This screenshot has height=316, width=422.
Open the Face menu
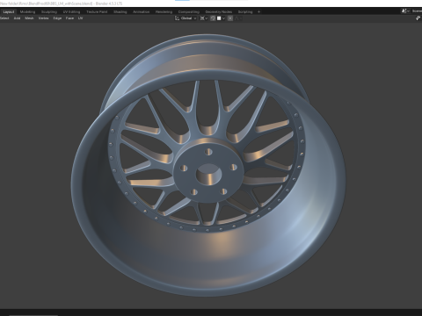click(x=69, y=18)
